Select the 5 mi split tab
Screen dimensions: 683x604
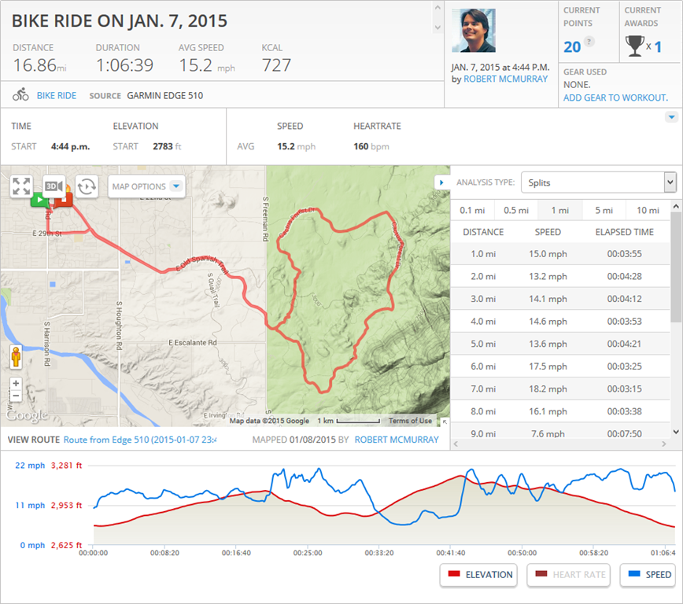604,210
